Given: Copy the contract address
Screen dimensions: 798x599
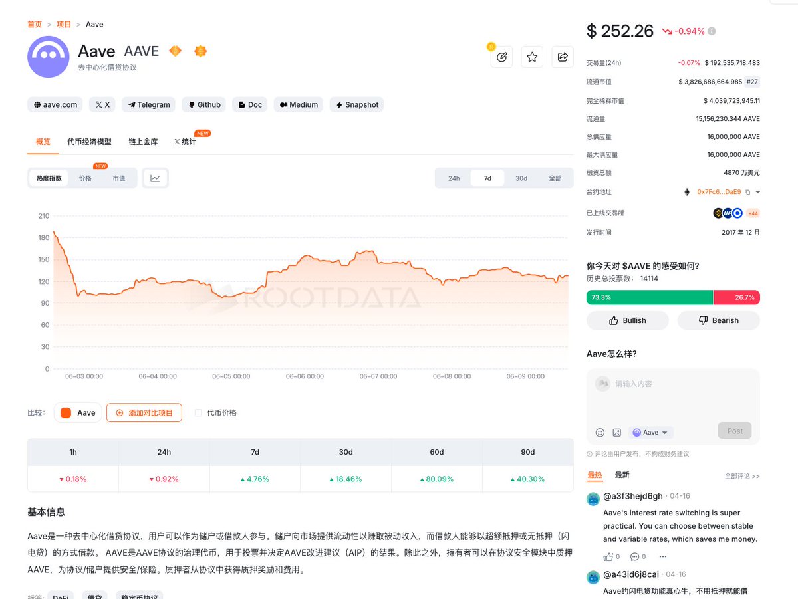Looking at the screenshot, I should click(x=748, y=192).
